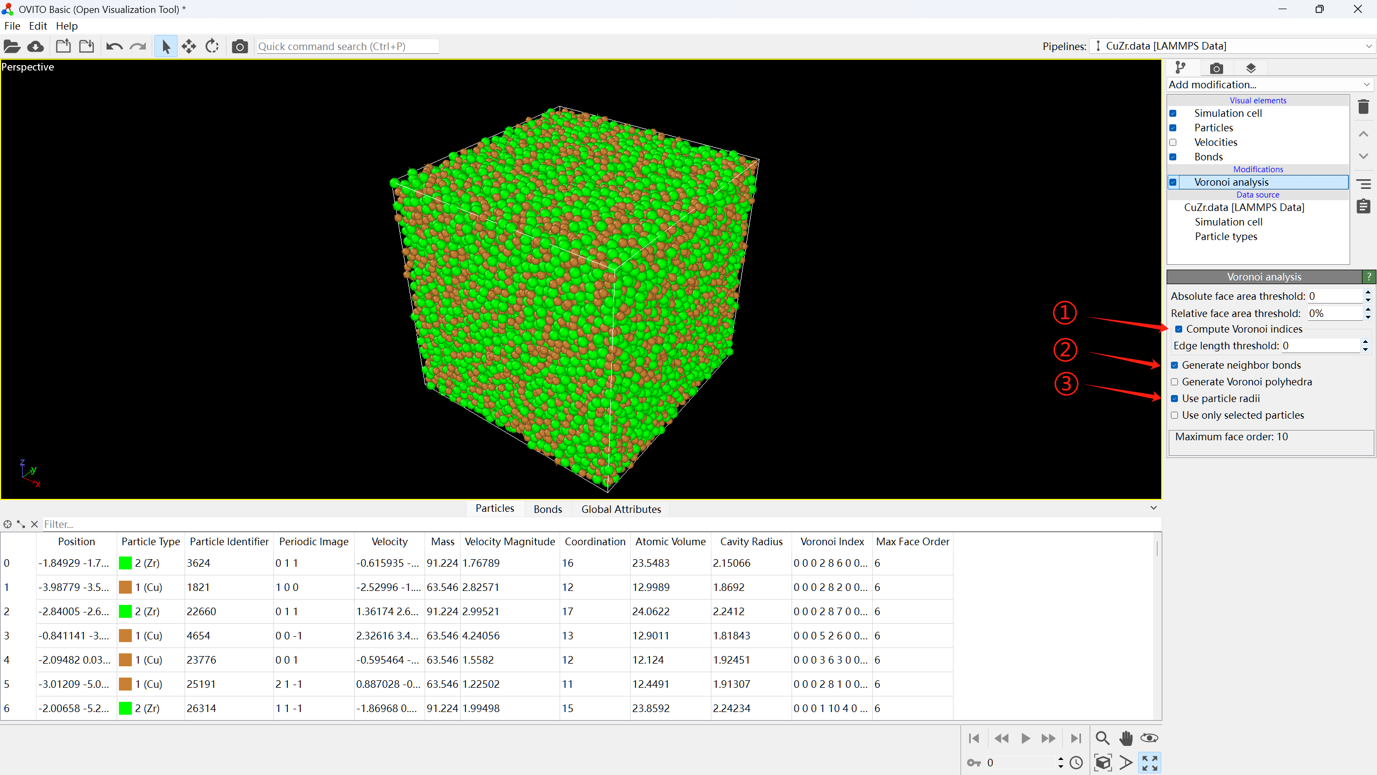The height and width of the screenshot is (775, 1377).
Task: Delete the selected modifier with the trash icon
Action: [1363, 107]
